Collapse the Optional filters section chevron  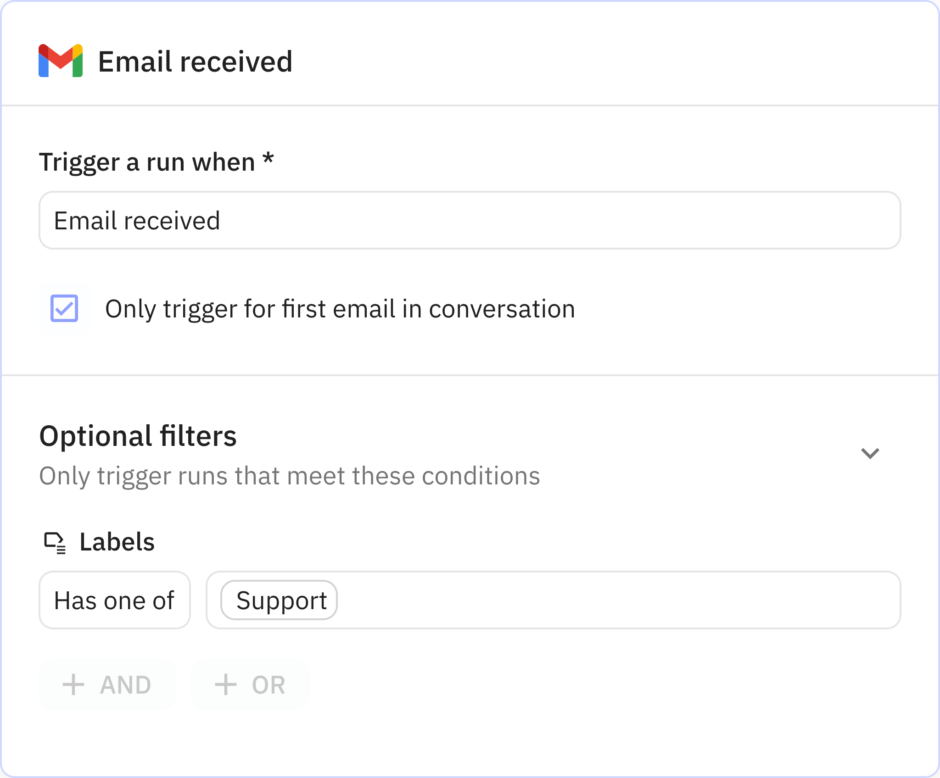tap(870, 454)
